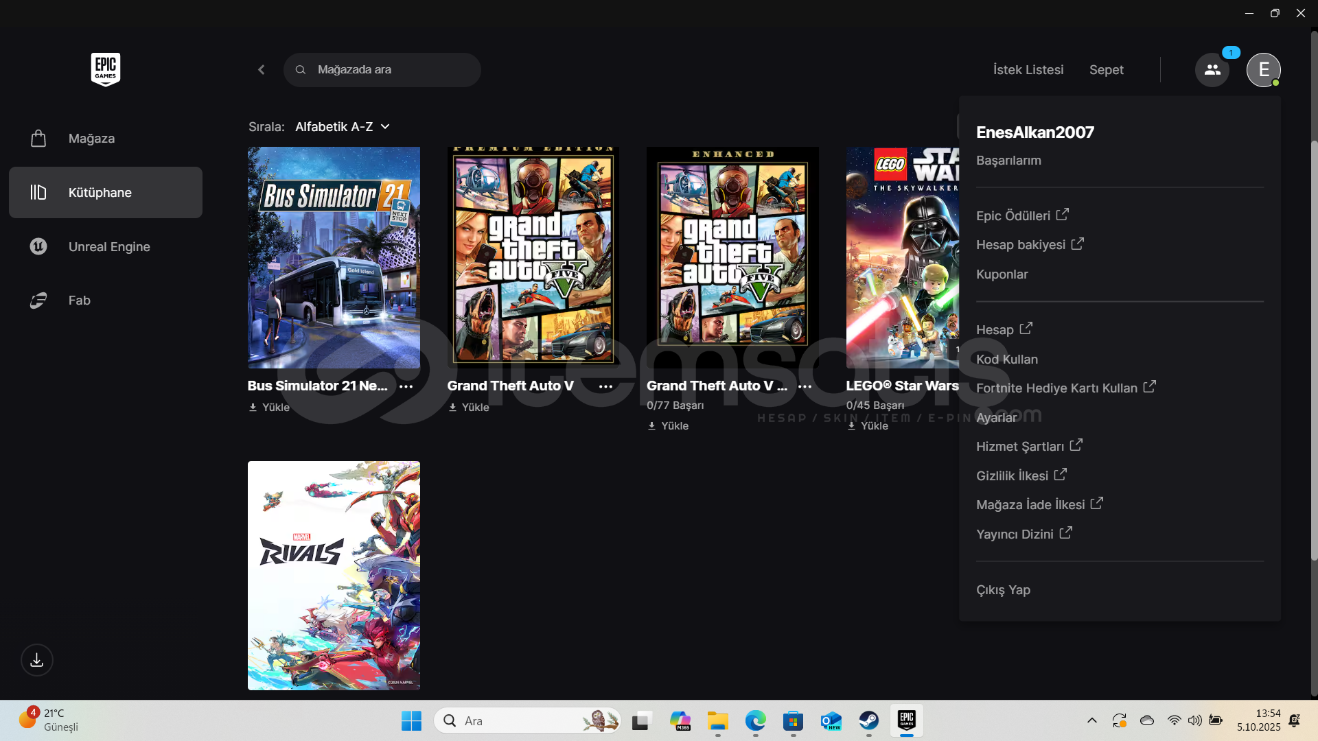
Task: Open Sepet in the top bar
Action: (1106, 70)
